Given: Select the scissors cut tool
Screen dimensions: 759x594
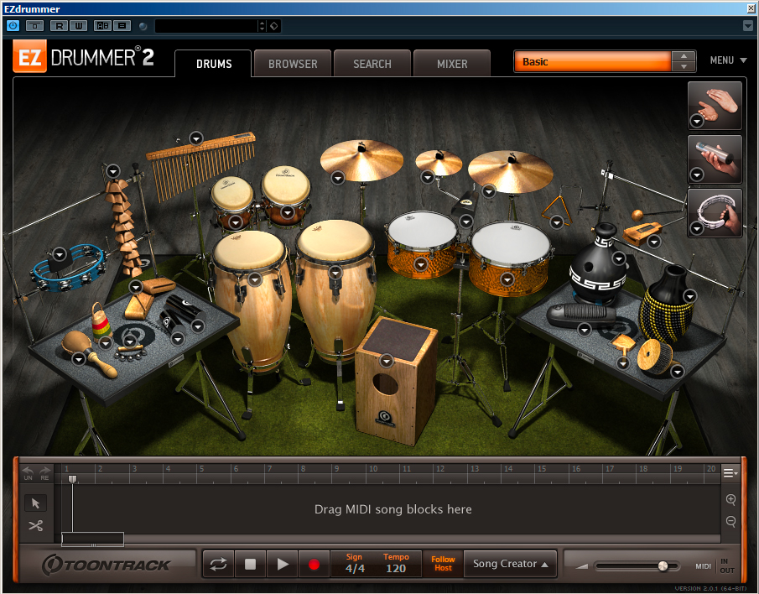Looking at the screenshot, I should pyautogui.click(x=36, y=526).
